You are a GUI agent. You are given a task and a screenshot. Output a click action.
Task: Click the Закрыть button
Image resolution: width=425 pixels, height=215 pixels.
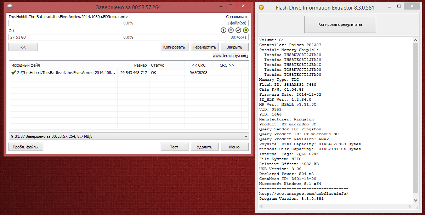(234, 47)
